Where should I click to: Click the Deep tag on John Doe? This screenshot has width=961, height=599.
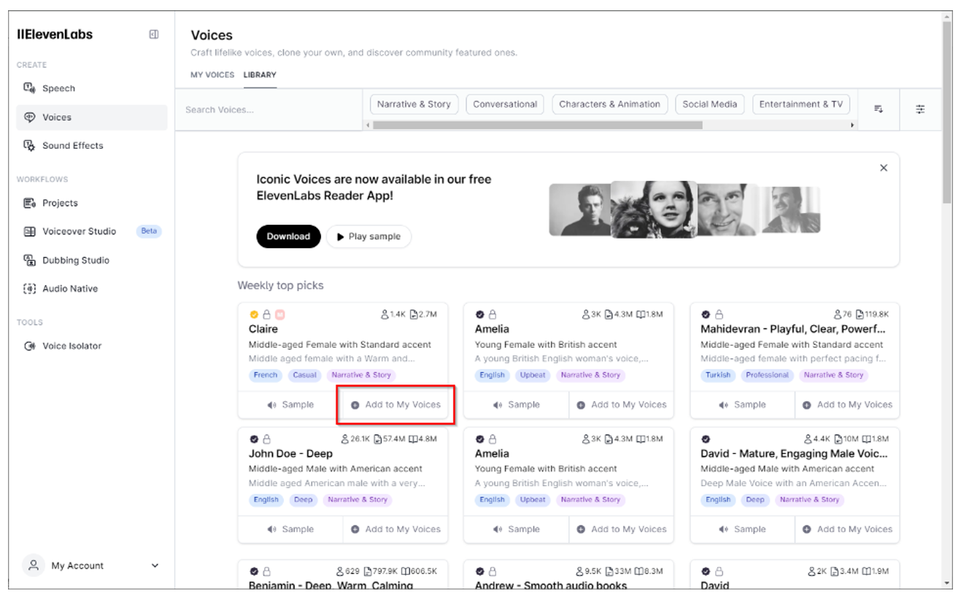[304, 500]
